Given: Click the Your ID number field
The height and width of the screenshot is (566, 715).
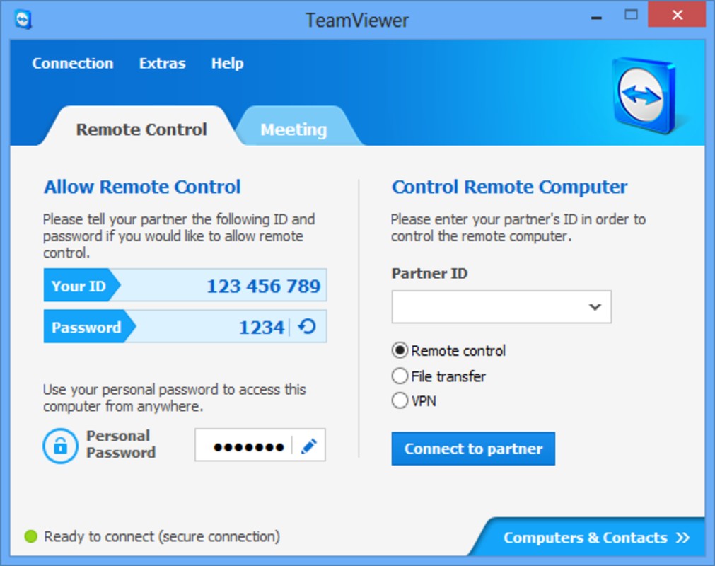Looking at the screenshot, I should pyautogui.click(x=263, y=286).
